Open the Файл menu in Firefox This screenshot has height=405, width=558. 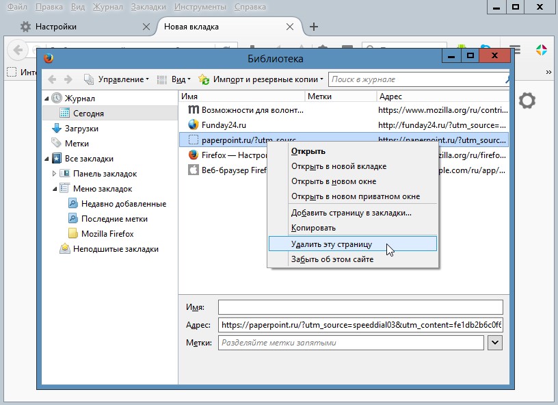point(17,7)
